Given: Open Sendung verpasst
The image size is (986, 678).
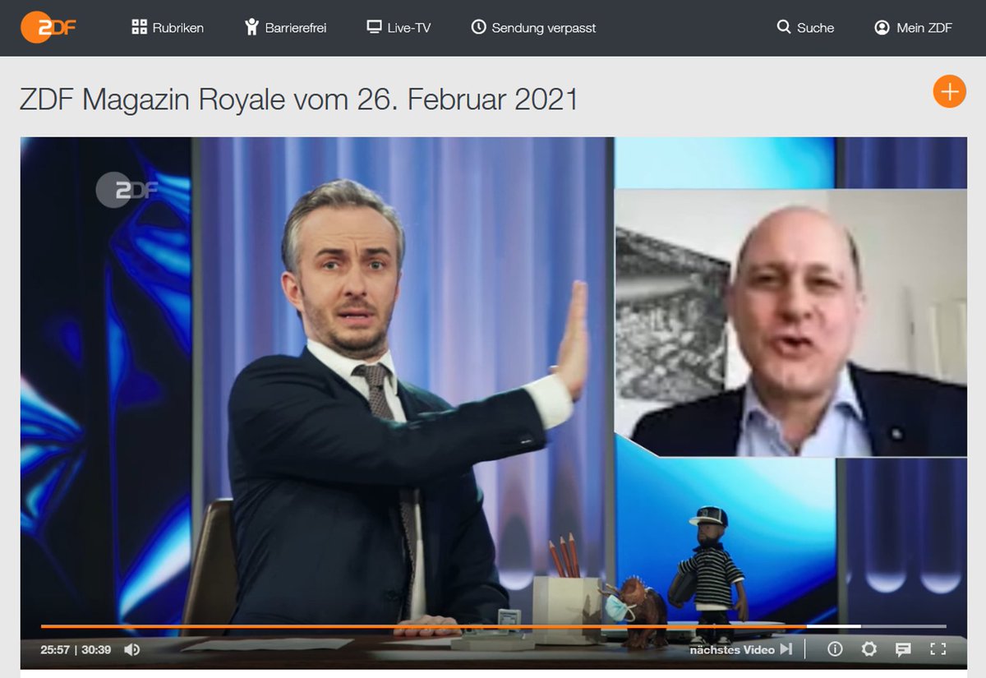Looking at the screenshot, I should click(533, 27).
